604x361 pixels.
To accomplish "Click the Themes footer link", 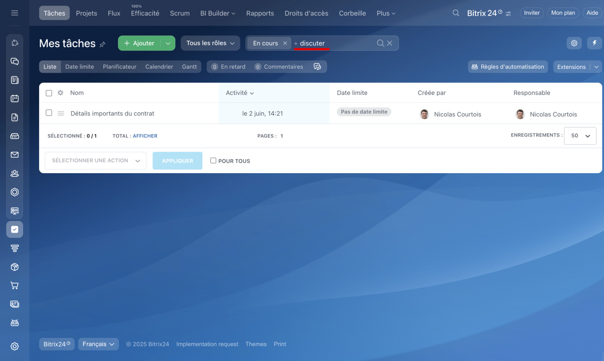I will pyautogui.click(x=256, y=344).
